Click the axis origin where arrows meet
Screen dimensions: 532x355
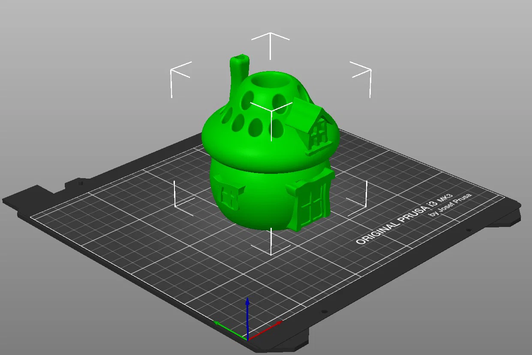(x=247, y=340)
